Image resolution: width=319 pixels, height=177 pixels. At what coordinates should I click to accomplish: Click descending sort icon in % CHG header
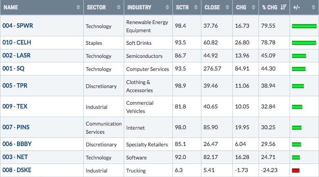282,7
